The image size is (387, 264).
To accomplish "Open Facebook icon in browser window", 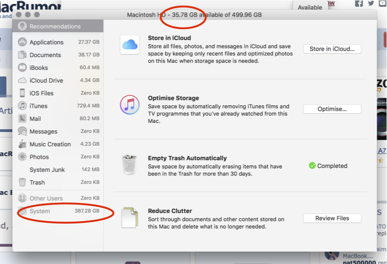I will click(359, 4).
